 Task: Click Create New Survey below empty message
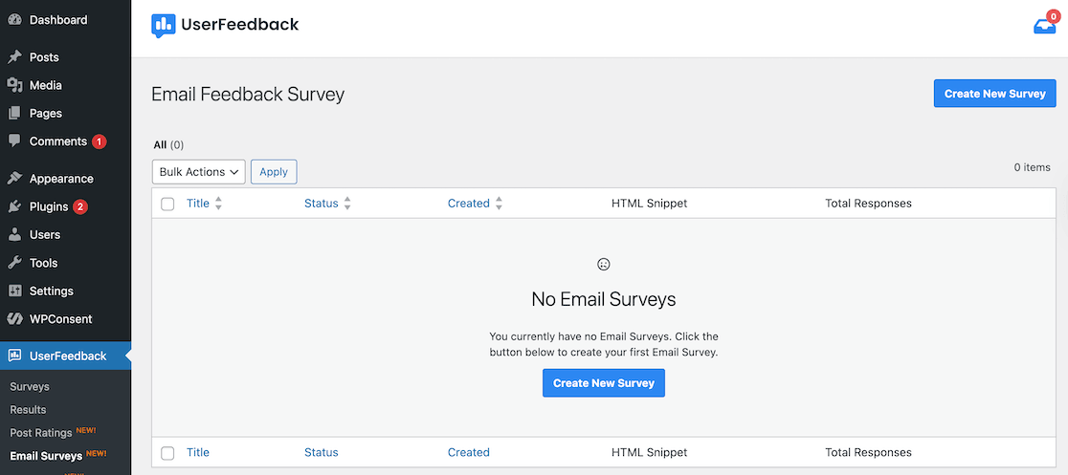point(604,383)
